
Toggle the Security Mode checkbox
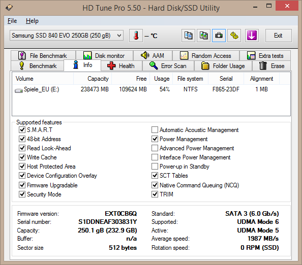pyautogui.click(x=22, y=194)
